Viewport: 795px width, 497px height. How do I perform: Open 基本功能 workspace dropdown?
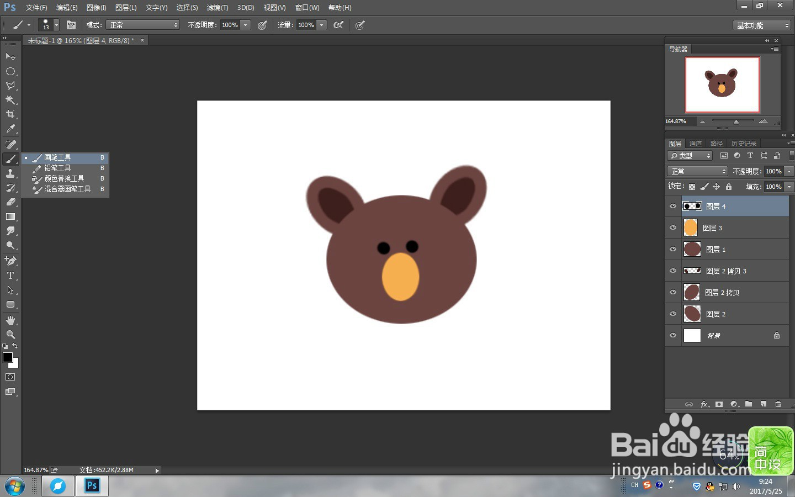point(762,25)
